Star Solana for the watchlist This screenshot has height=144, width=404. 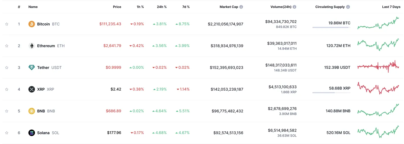click(x=7, y=133)
